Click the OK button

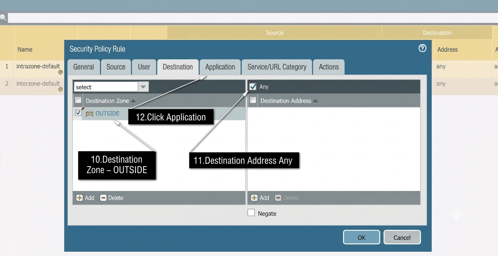[x=362, y=237]
